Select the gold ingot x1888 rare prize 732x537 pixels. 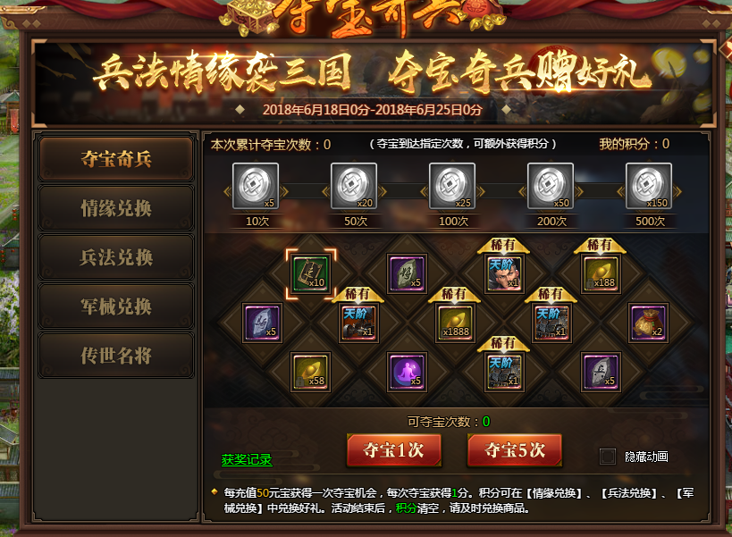455,323
